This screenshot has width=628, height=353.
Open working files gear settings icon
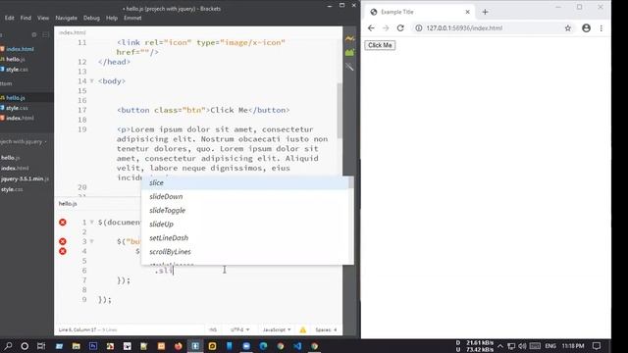pyautogui.click(x=34, y=35)
